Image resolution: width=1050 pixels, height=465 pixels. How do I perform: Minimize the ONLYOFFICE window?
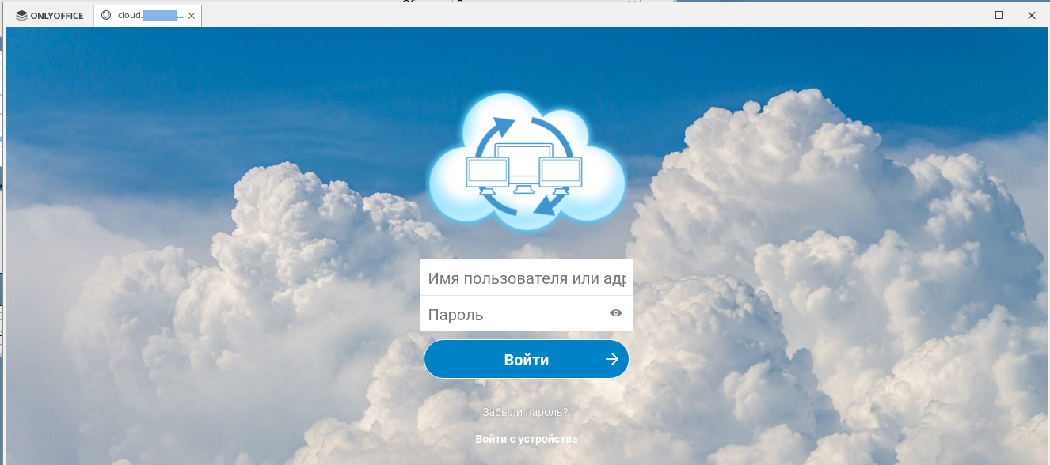[x=966, y=16]
